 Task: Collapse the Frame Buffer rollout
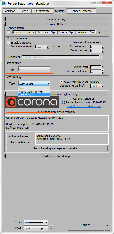[x=57, y=24]
